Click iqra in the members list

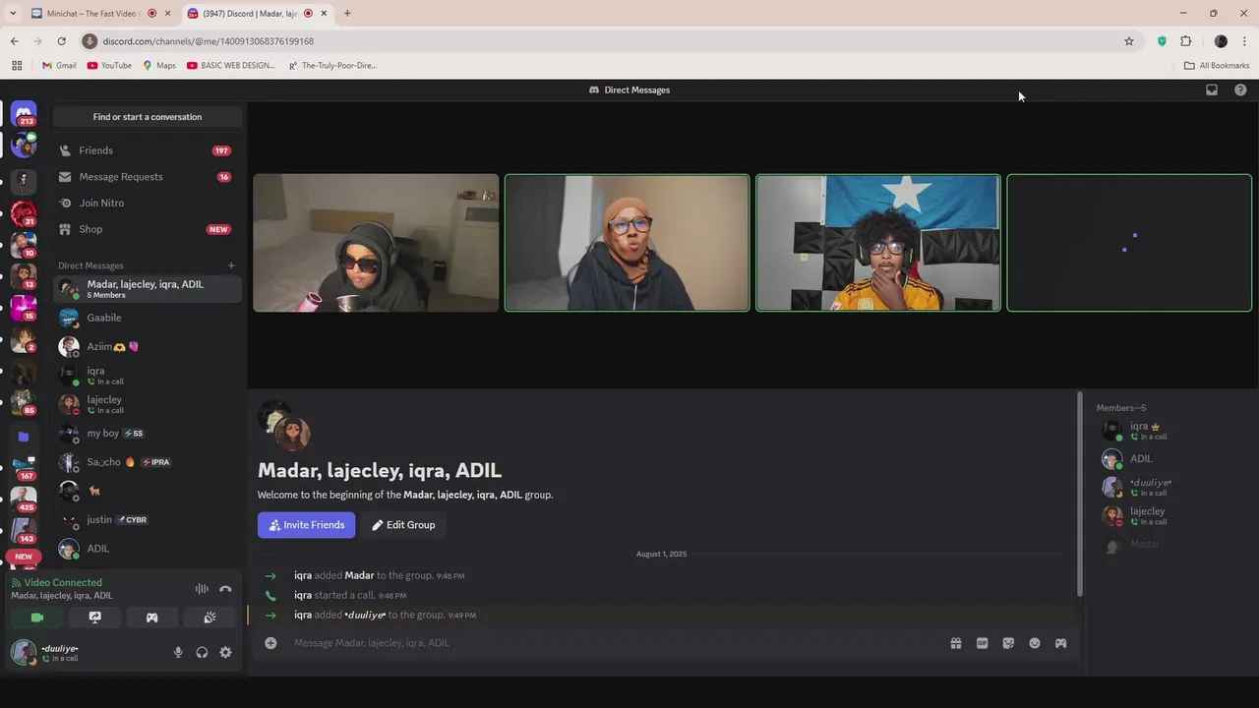(1169, 431)
